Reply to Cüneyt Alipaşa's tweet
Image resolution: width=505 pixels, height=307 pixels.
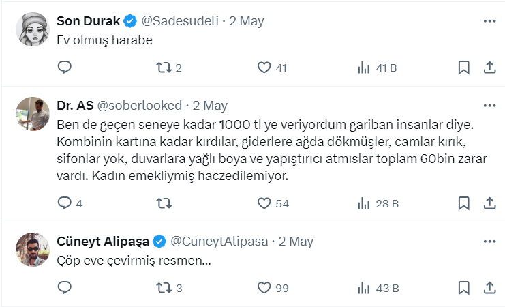click(65, 288)
